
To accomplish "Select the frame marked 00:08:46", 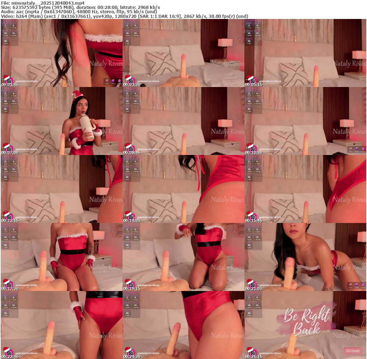I will coord(183,121).
